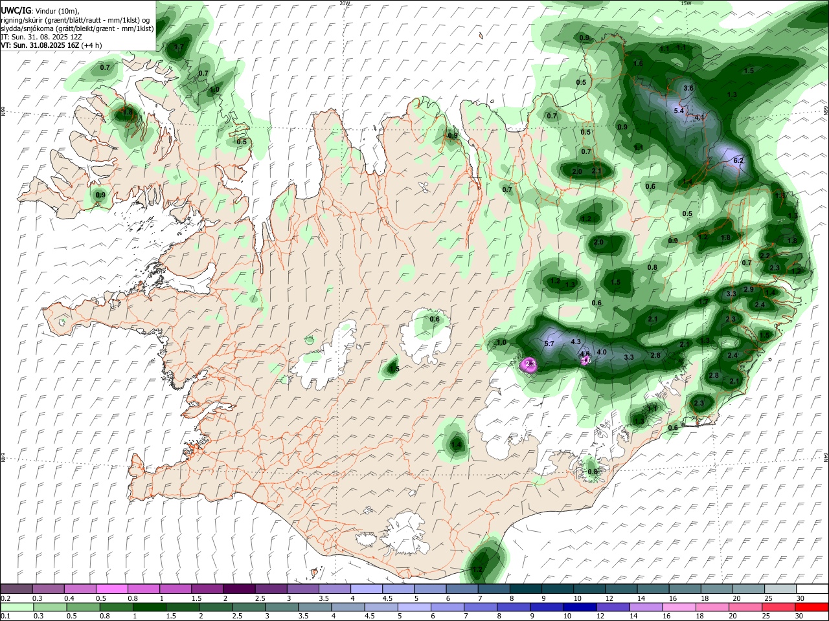The width and height of the screenshot is (829, 621).
Task: Click the white snow legend swatch above 30
Action: [812, 589]
